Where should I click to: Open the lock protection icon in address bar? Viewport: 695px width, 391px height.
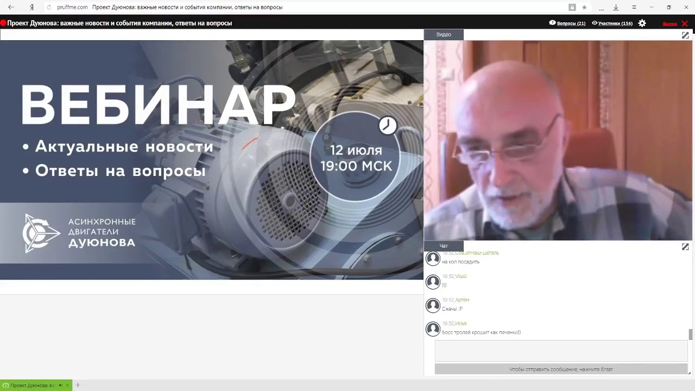tap(572, 7)
